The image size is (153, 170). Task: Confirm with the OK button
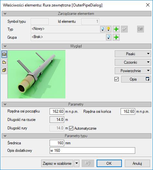pos(109,163)
